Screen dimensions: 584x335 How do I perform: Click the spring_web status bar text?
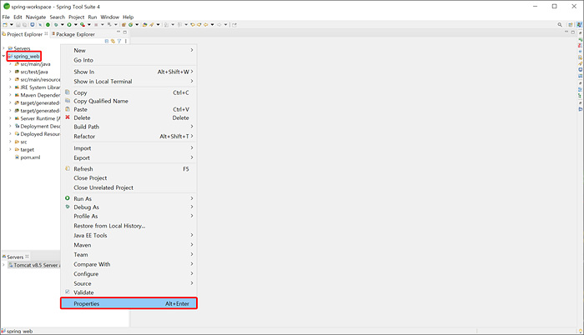[x=19, y=331]
